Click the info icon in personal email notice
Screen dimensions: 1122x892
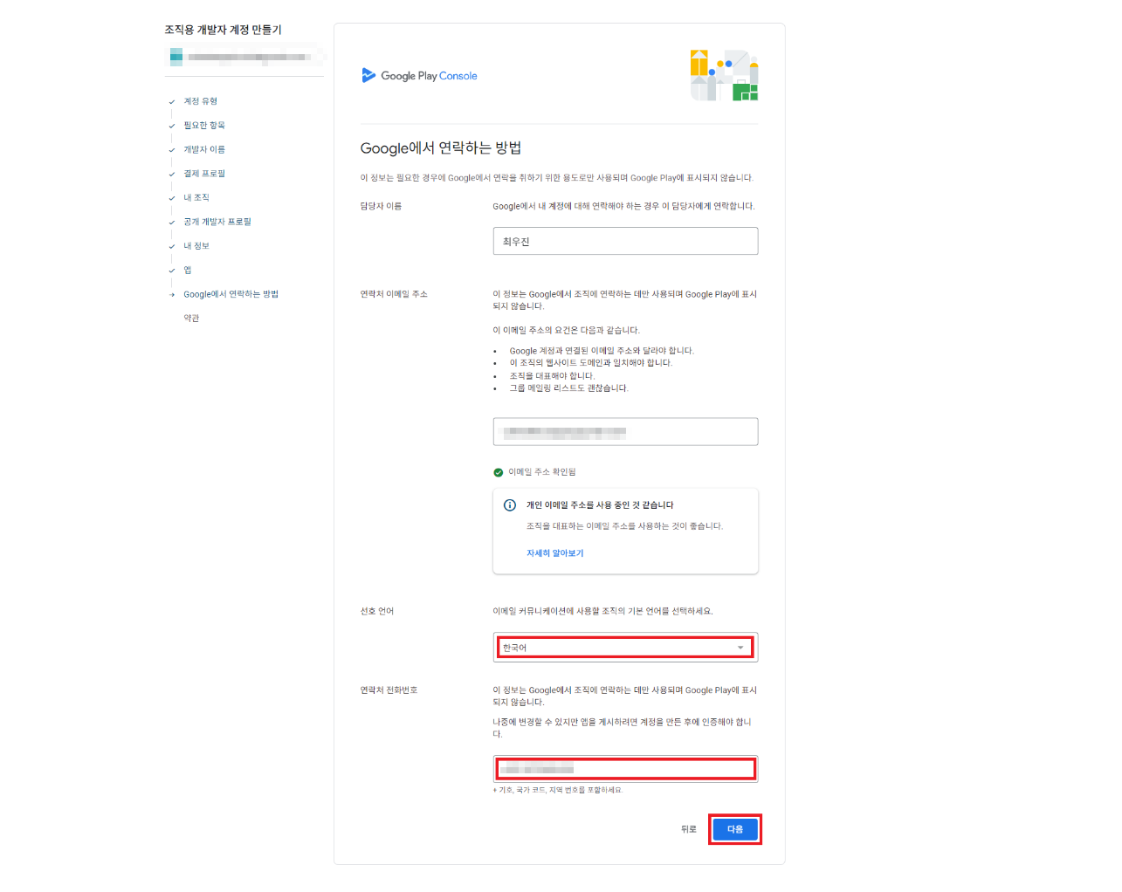510,505
